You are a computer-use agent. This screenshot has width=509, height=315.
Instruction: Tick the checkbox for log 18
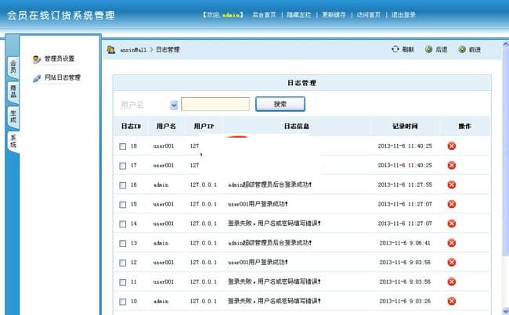tap(123, 146)
